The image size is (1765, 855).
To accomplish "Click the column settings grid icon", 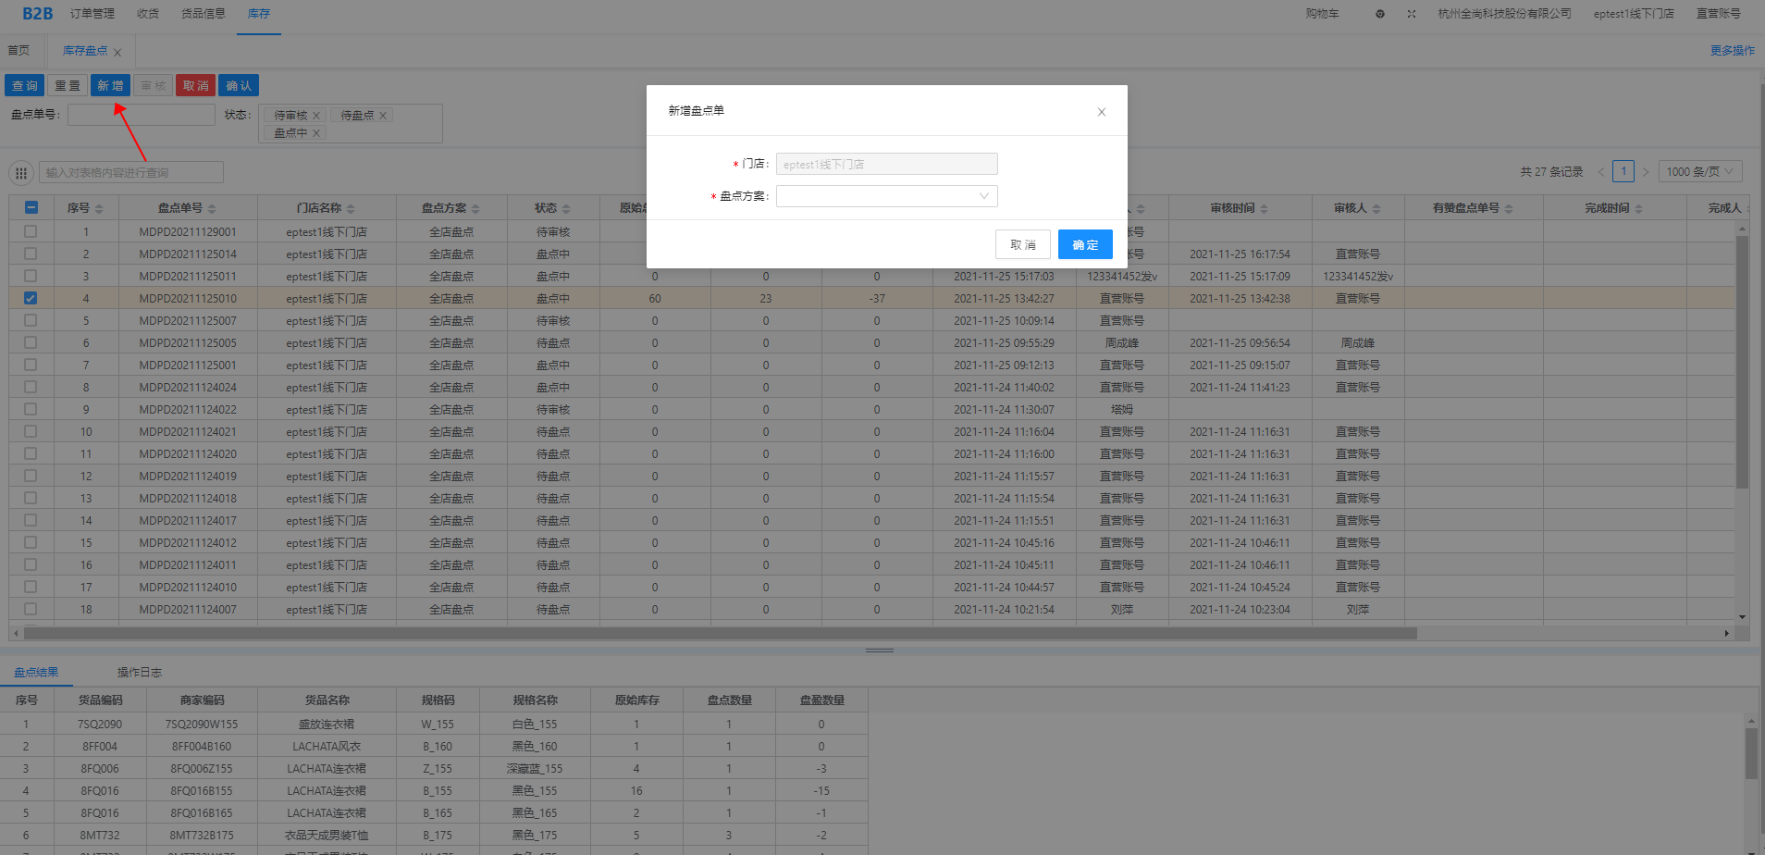I will (21, 173).
